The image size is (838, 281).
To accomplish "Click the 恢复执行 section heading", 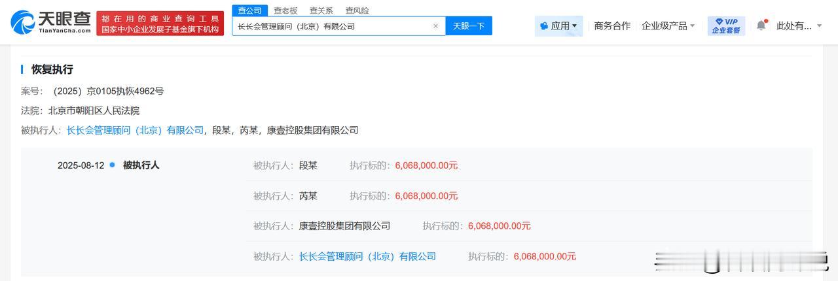I will 52,69.
